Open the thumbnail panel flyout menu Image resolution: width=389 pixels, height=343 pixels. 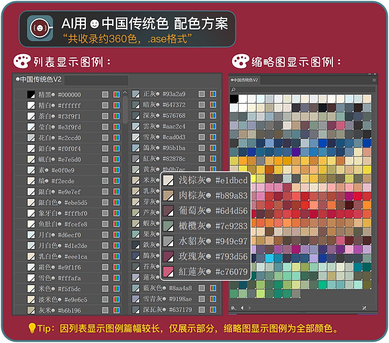374,80
